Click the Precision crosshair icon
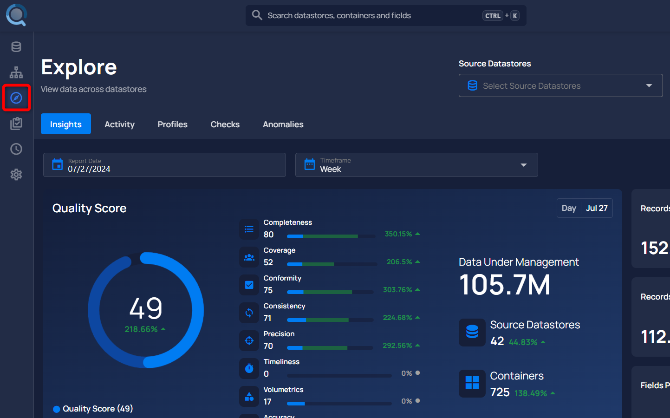670x418 pixels. click(249, 340)
